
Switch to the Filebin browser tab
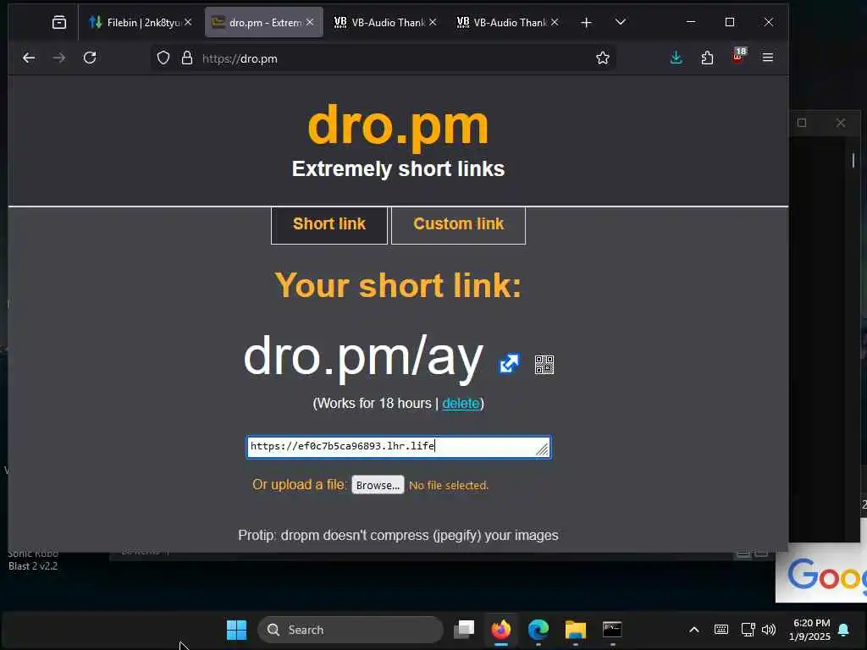click(135, 22)
